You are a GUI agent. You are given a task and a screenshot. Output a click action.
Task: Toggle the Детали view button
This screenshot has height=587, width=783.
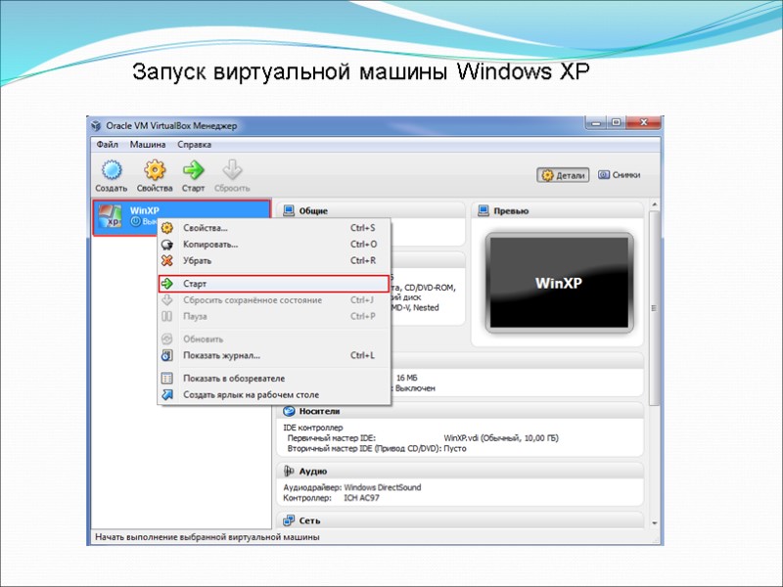pos(562,173)
